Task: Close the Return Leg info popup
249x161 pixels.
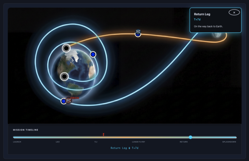Action: coord(234,12)
